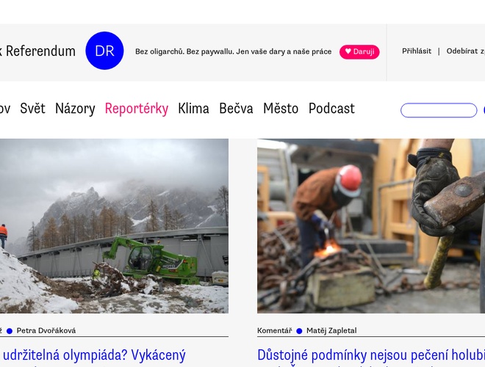485x367 pixels.
Task: Open the snowy bobsled construction photo
Action: pyautogui.click(x=114, y=226)
